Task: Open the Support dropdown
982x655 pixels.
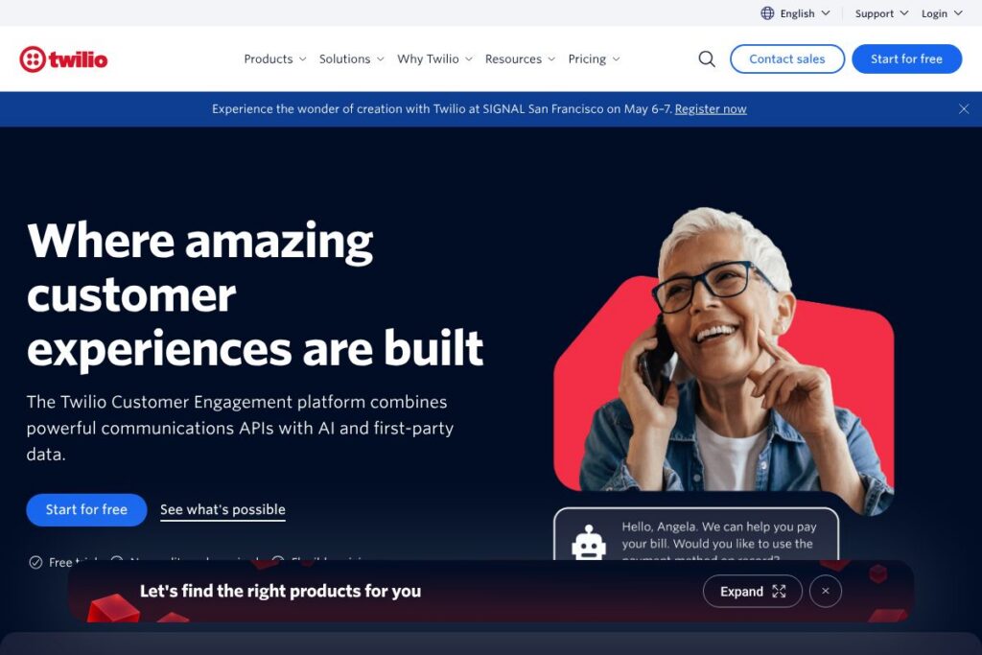Action: coord(880,13)
